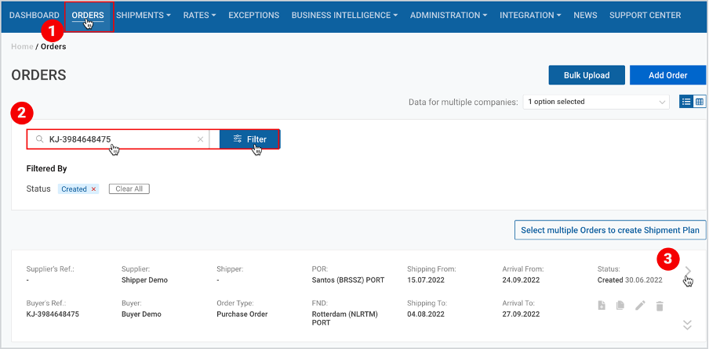This screenshot has width=709, height=349.
Task: Click order type Purchase Order
Action: (x=242, y=314)
